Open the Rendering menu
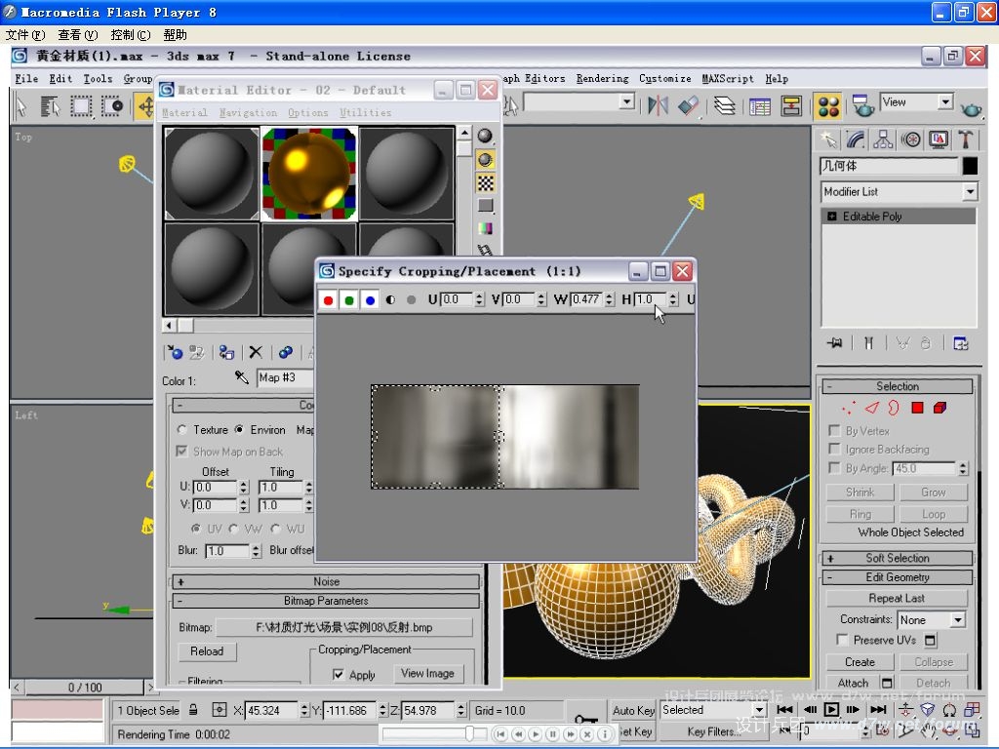Image resolution: width=999 pixels, height=749 pixels. 602,79
